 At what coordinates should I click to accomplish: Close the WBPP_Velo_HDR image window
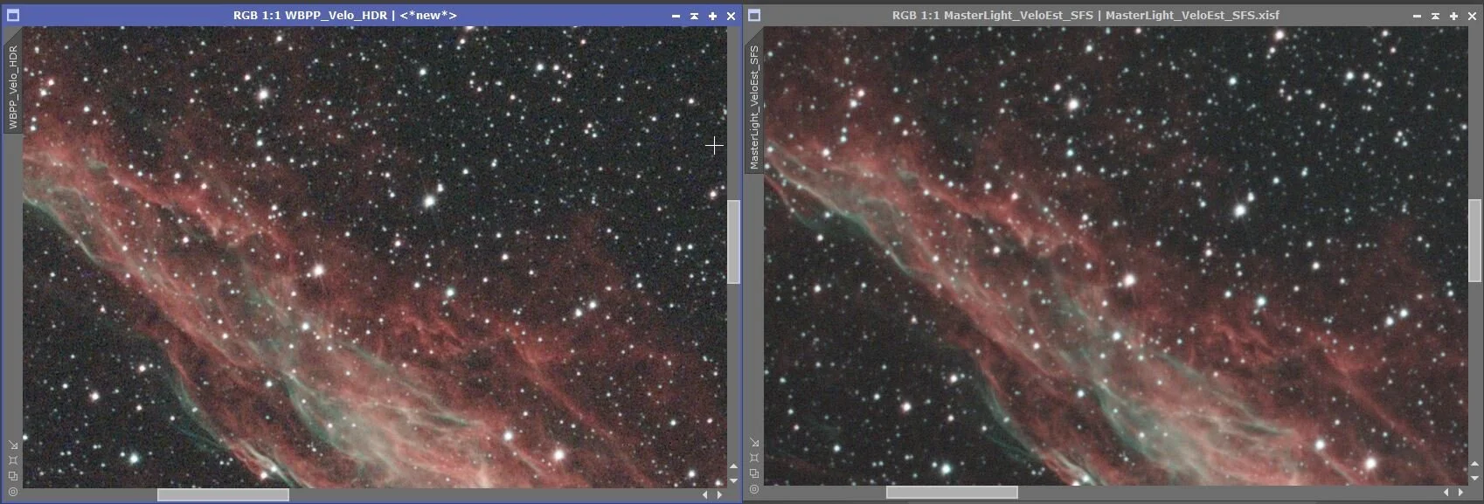[731, 16]
